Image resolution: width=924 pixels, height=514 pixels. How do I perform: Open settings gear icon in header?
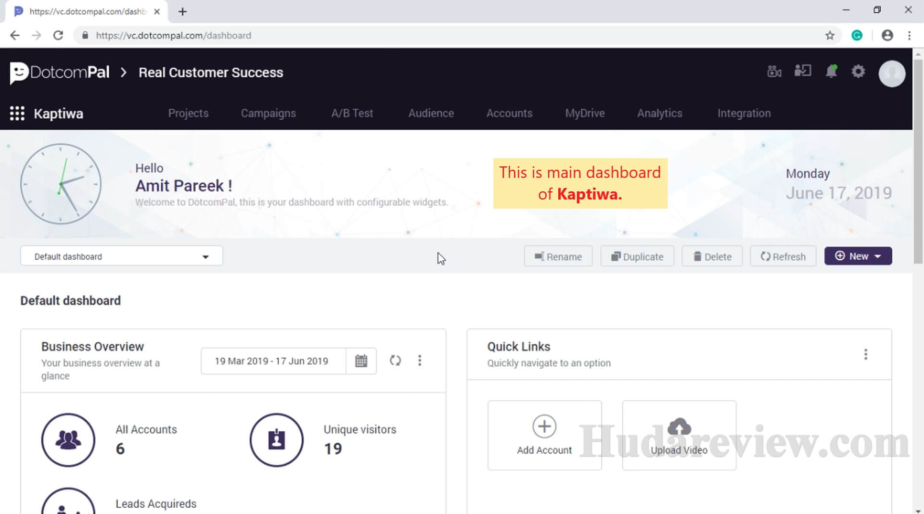(x=858, y=72)
